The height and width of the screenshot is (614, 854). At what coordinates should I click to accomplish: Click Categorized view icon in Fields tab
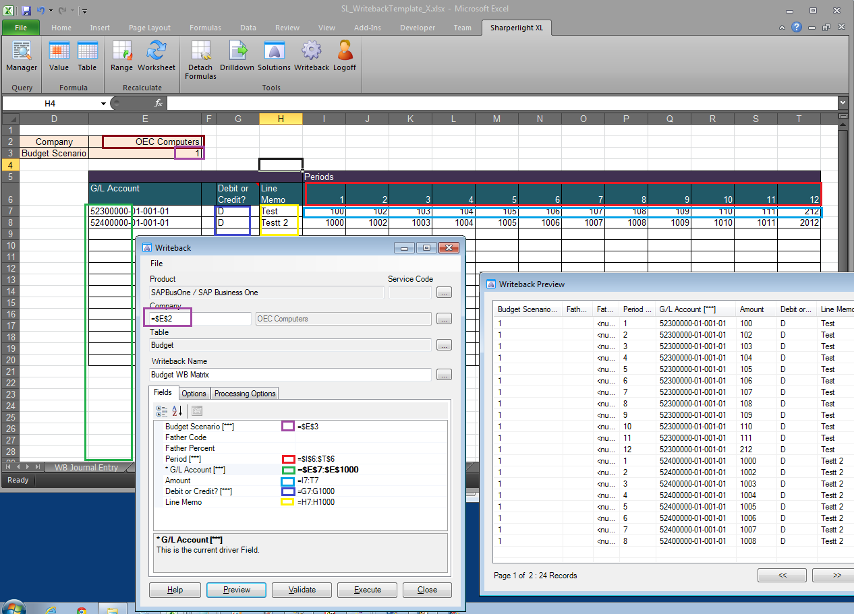[162, 411]
